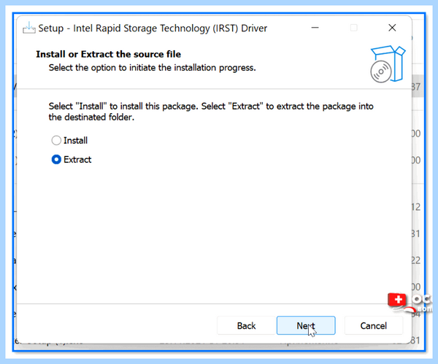The height and width of the screenshot is (364, 438).
Task: Click the box and disc package icon
Action: coord(388,64)
